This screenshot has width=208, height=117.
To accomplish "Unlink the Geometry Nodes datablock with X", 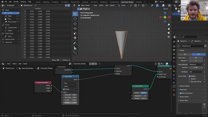I will (x=96, y=64).
